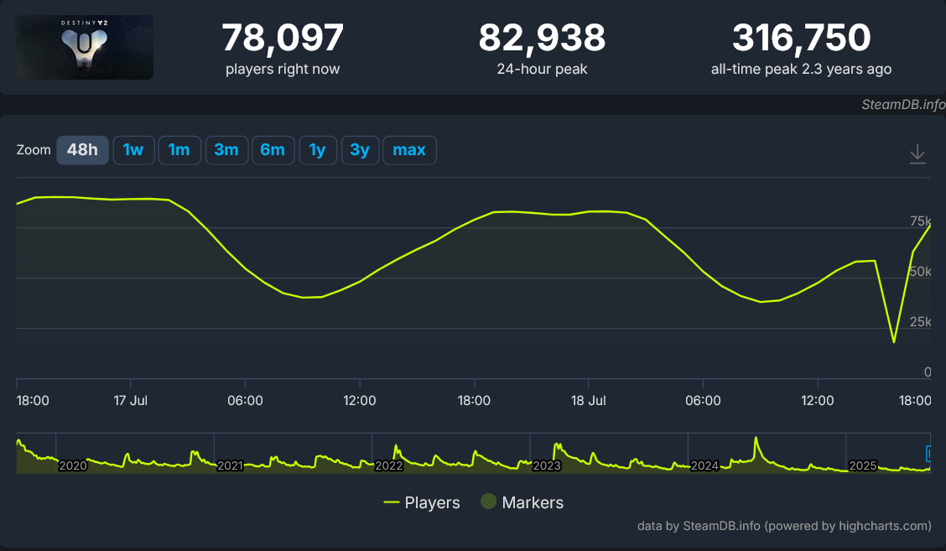Set zoom range to 1m
This screenshot has width=946, height=551.
(179, 150)
